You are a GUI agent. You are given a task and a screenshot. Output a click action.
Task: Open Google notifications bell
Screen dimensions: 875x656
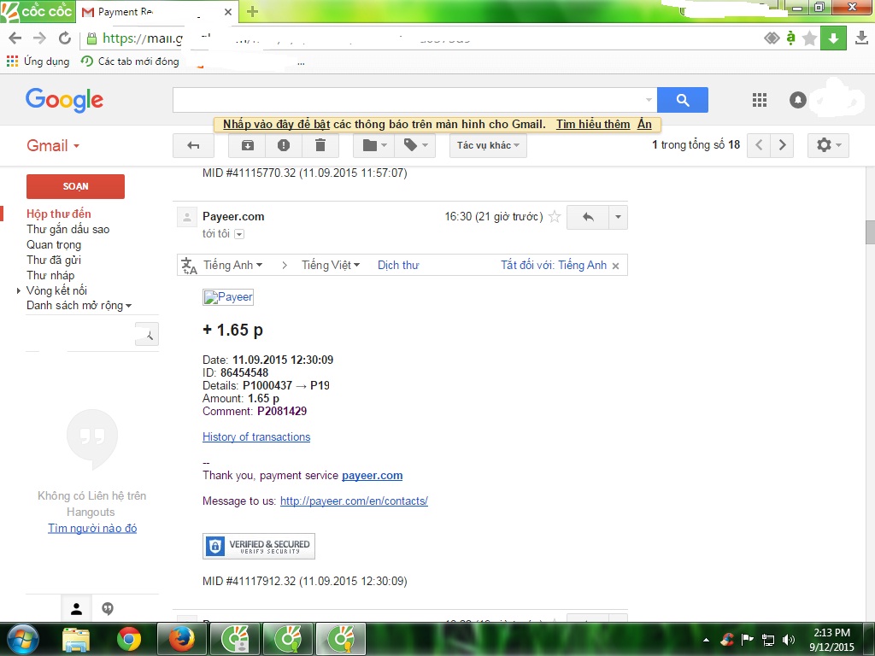point(798,100)
